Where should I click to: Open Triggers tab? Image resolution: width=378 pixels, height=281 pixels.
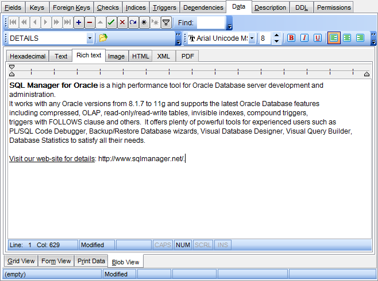pos(164,7)
